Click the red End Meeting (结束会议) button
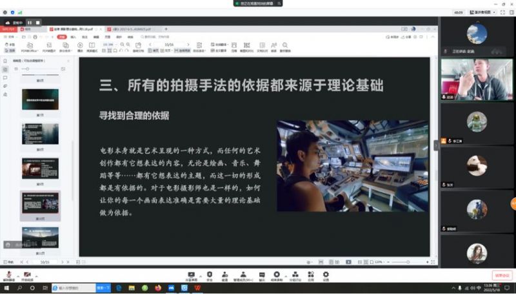Viewport: 516px width, 294px height. tap(502, 275)
